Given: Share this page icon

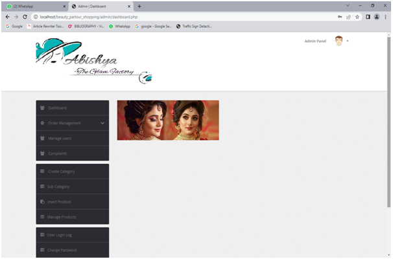Looking at the screenshot, I should click(349, 17).
